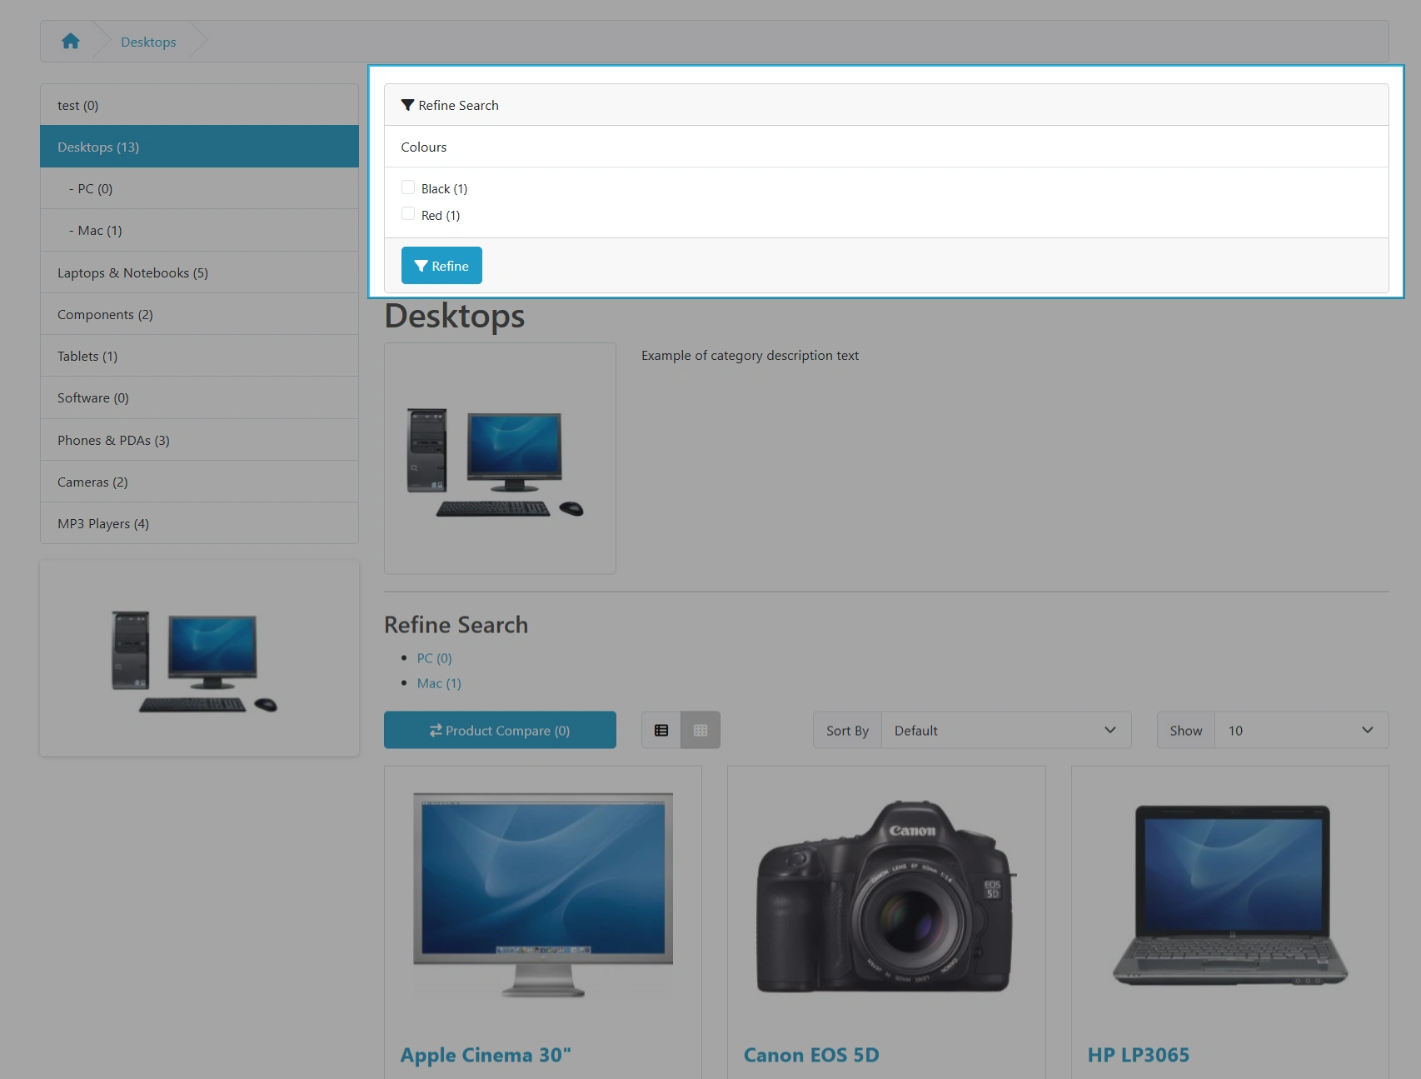The width and height of the screenshot is (1421, 1079).
Task: Click the Refine Search panel header
Action: 886,105
